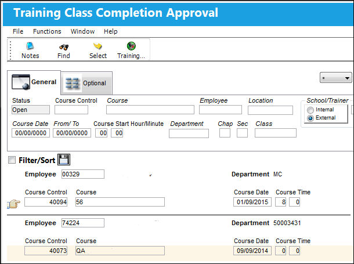The image size is (354, 264).
Task: Open the Training... toolbar icon
Action: pyautogui.click(x=131, y=46)
